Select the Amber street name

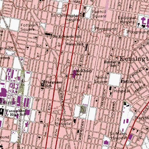point(140,88)
